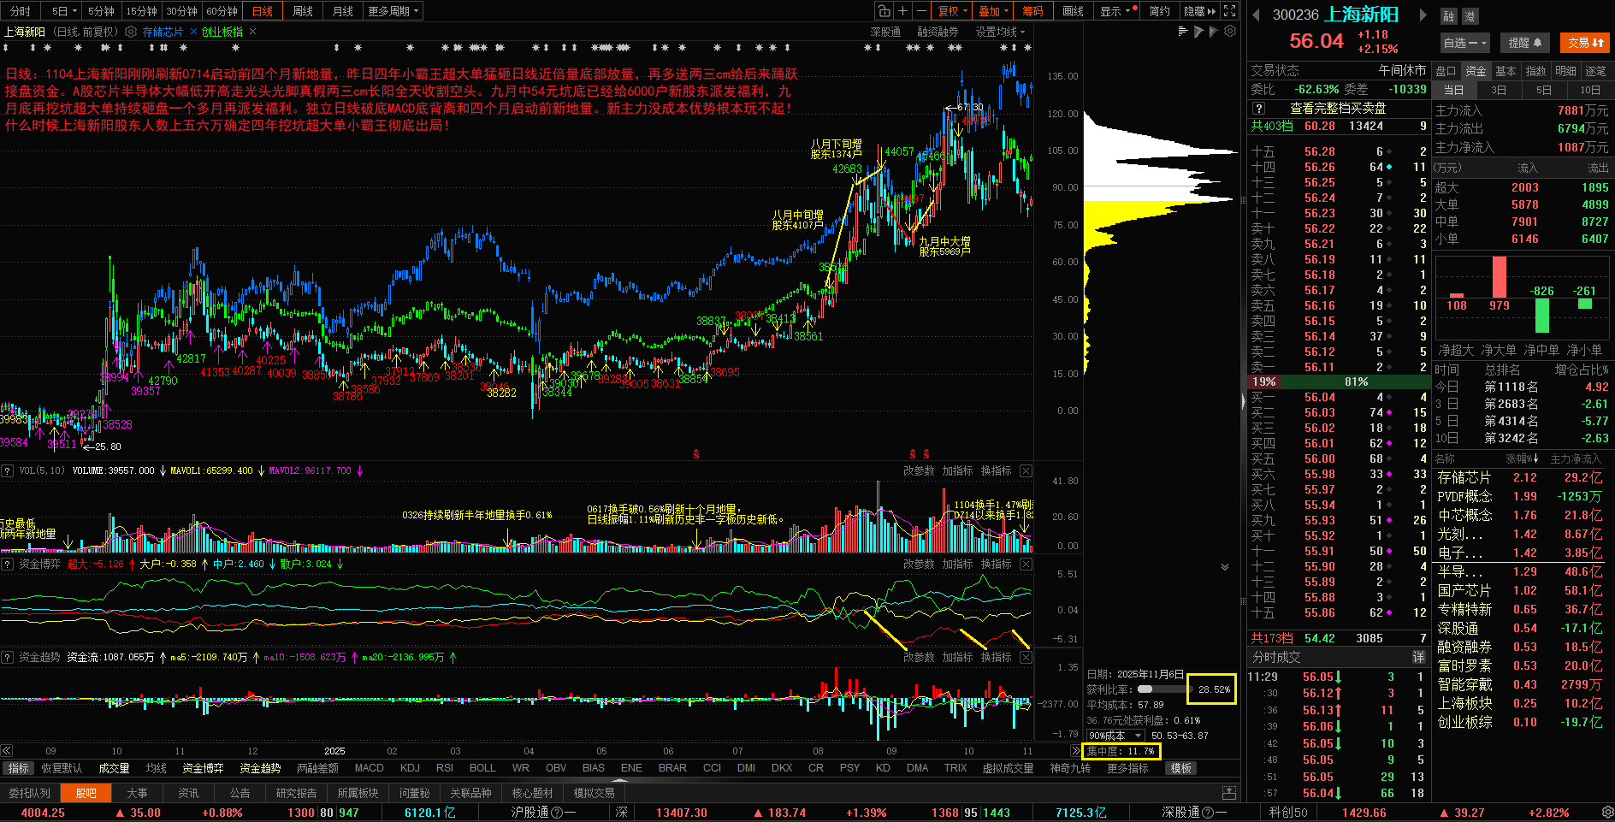
Task: Open the 存储芯片 sector row
Action: click(x=1521, y=477)
